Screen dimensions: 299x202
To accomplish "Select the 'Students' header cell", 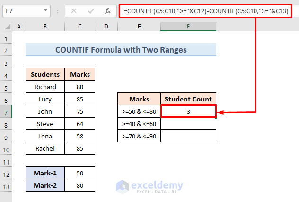I will click(x=45, y=74).
